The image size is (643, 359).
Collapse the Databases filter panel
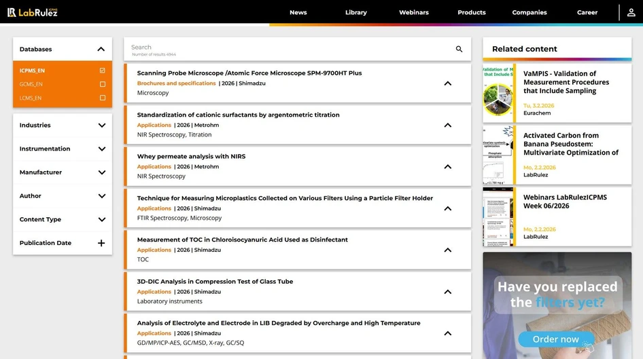click(101, 49)
